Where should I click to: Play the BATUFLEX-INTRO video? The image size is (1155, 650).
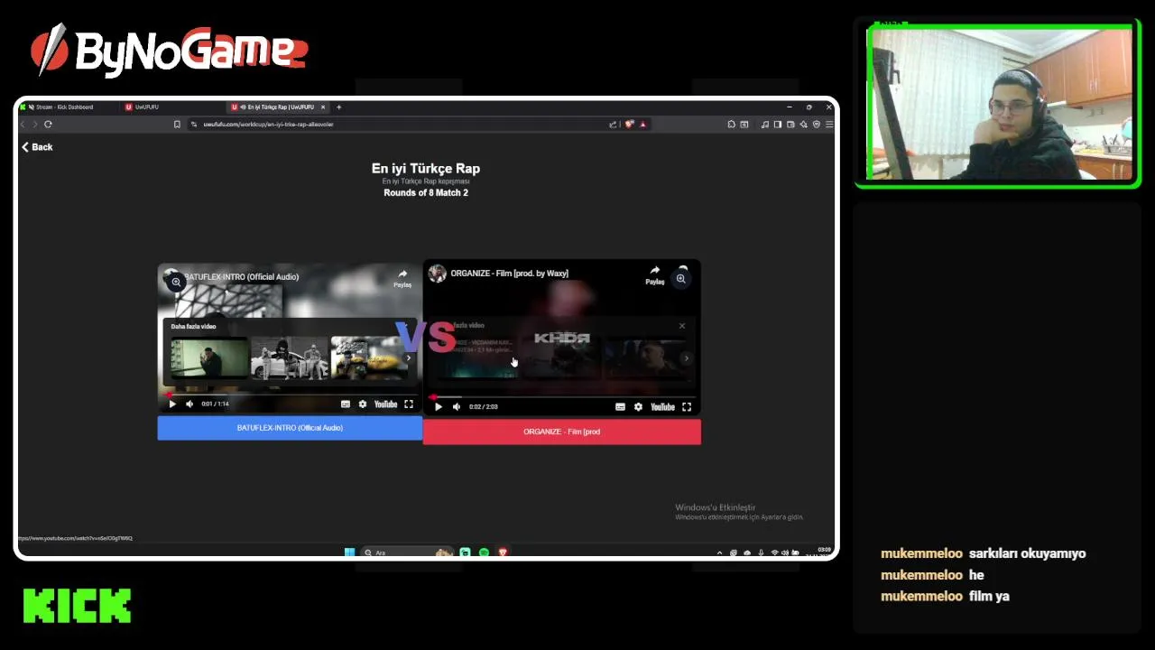[x=172, y=404]
